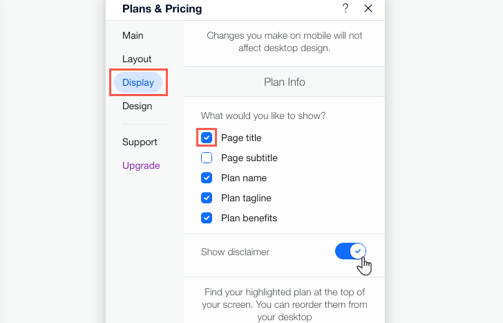Viewport: 503px width, 323px height.
Task: Close the Plans & Pricing panel
Action: (368, 8)
